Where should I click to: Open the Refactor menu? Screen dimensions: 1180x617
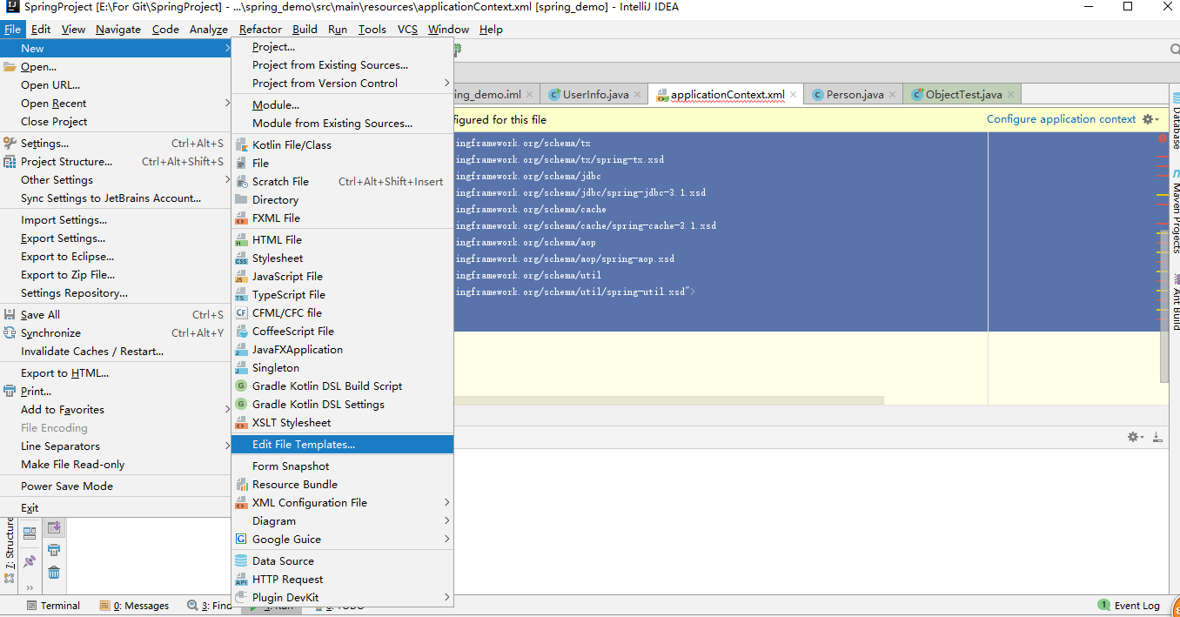[x=260, y=29]
